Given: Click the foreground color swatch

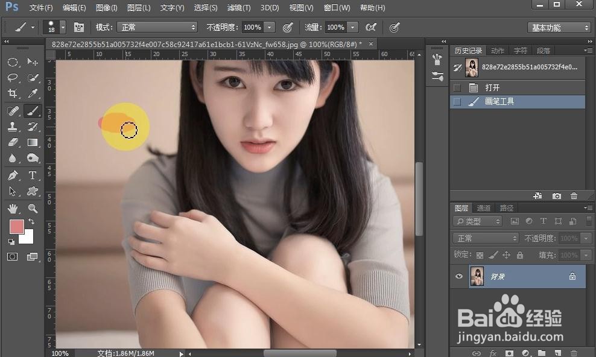Looking at the screenshot, I should [x=17, y=226].
